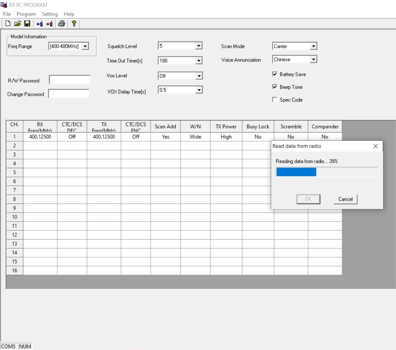Select channel row 12 header

14,235
